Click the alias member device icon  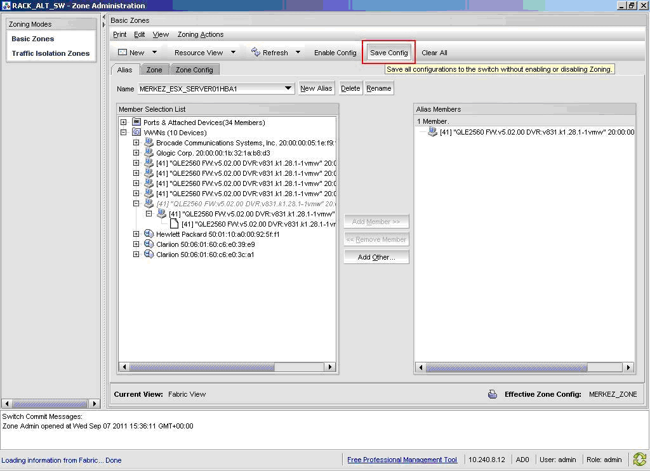[x=432, y=132]
